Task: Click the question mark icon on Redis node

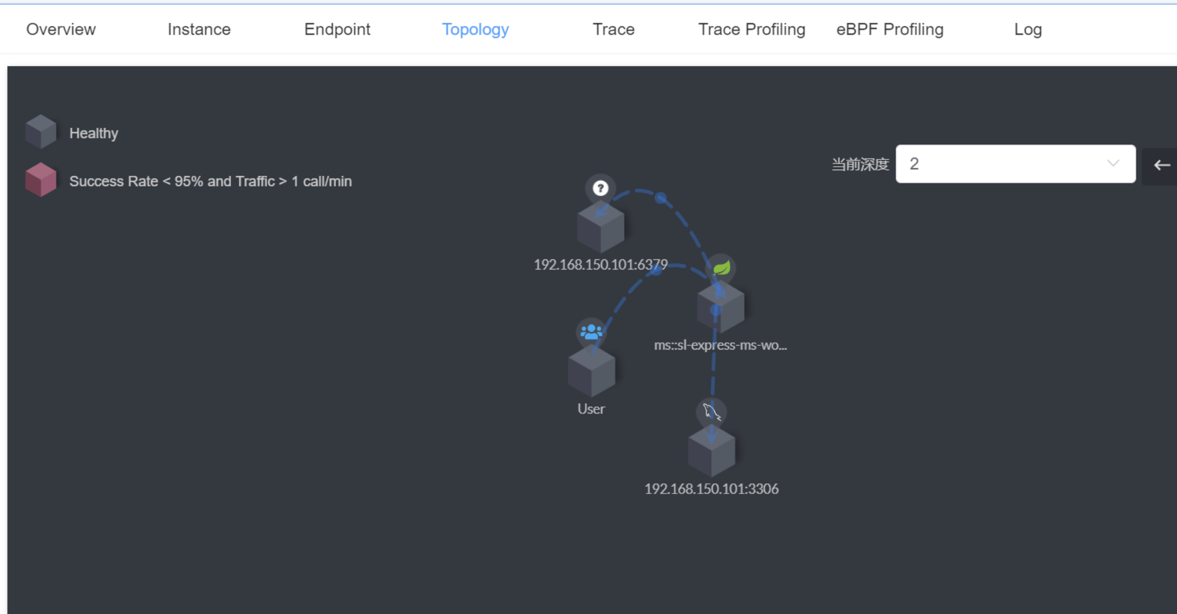Action: 600,188
